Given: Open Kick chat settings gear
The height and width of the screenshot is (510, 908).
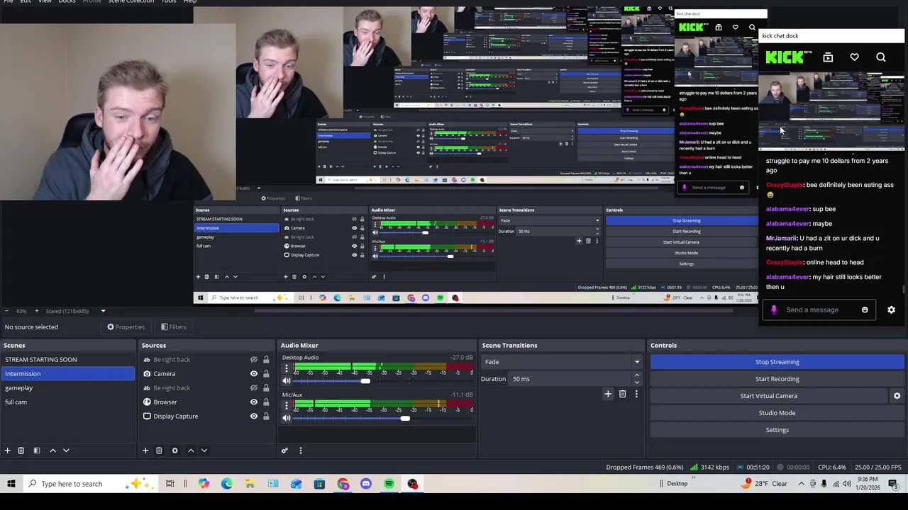Looking at the screenshot, I should click(892, 310).
